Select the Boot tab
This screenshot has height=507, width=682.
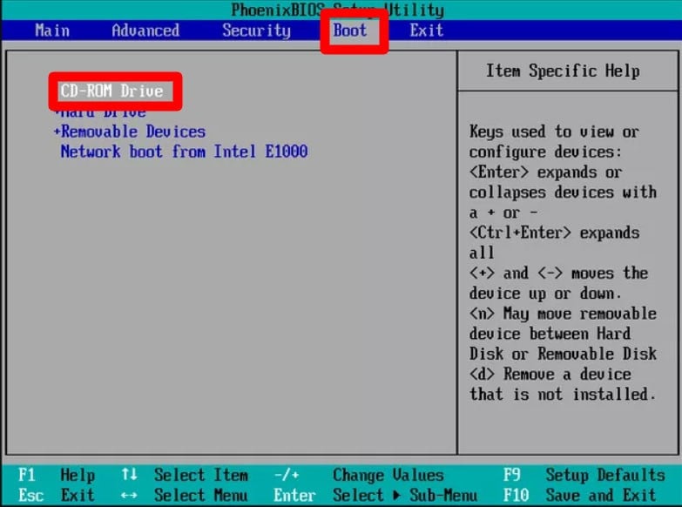tap(350, 30)
